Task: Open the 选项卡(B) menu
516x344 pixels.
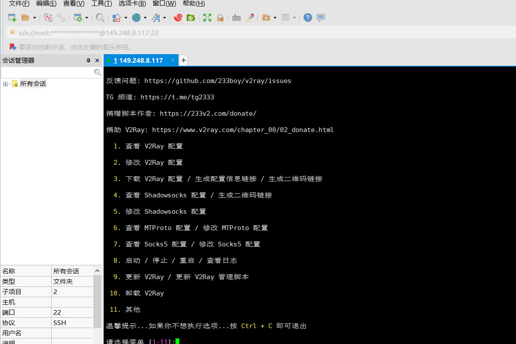Action: click(132, 3)
